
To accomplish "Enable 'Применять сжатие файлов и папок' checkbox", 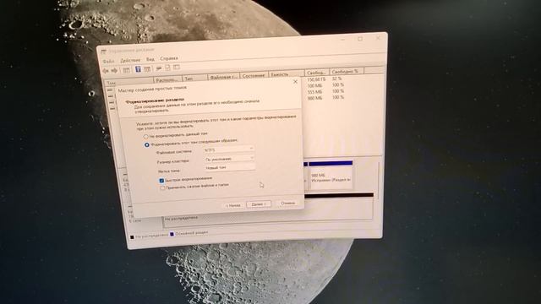I will pos(162,188).
